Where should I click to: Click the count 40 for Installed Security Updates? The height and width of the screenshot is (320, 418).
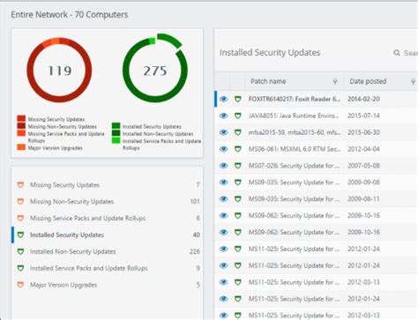pyautogui.click(x=197, y=234)
